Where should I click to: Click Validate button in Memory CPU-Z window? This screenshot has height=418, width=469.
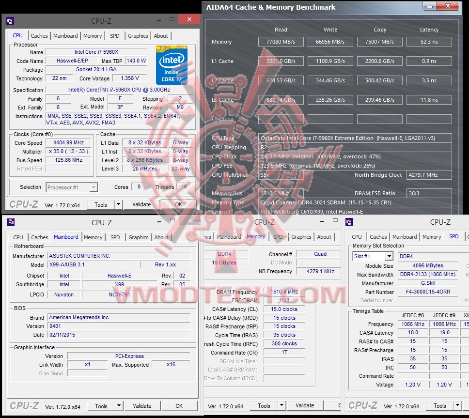[x=305, y=405]
